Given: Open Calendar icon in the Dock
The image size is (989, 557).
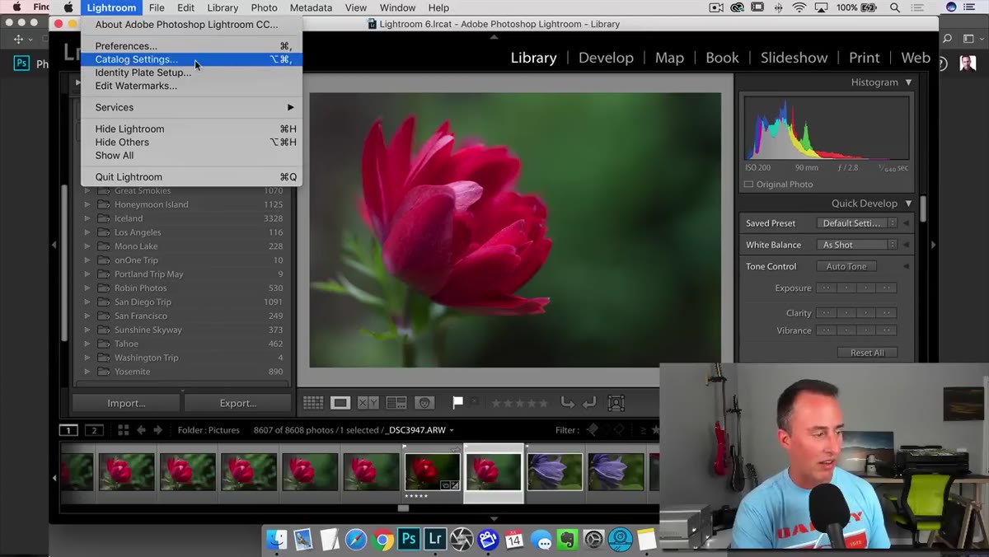Looking at the screenshot, I should coord(514,540).
